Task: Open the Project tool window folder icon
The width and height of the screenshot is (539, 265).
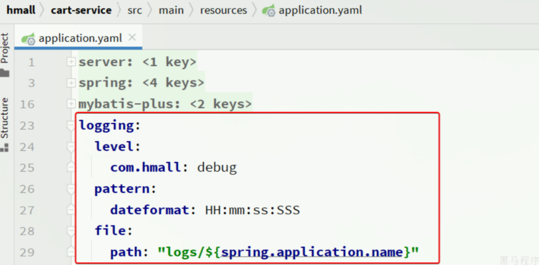Action: click(x=5, y=73)
